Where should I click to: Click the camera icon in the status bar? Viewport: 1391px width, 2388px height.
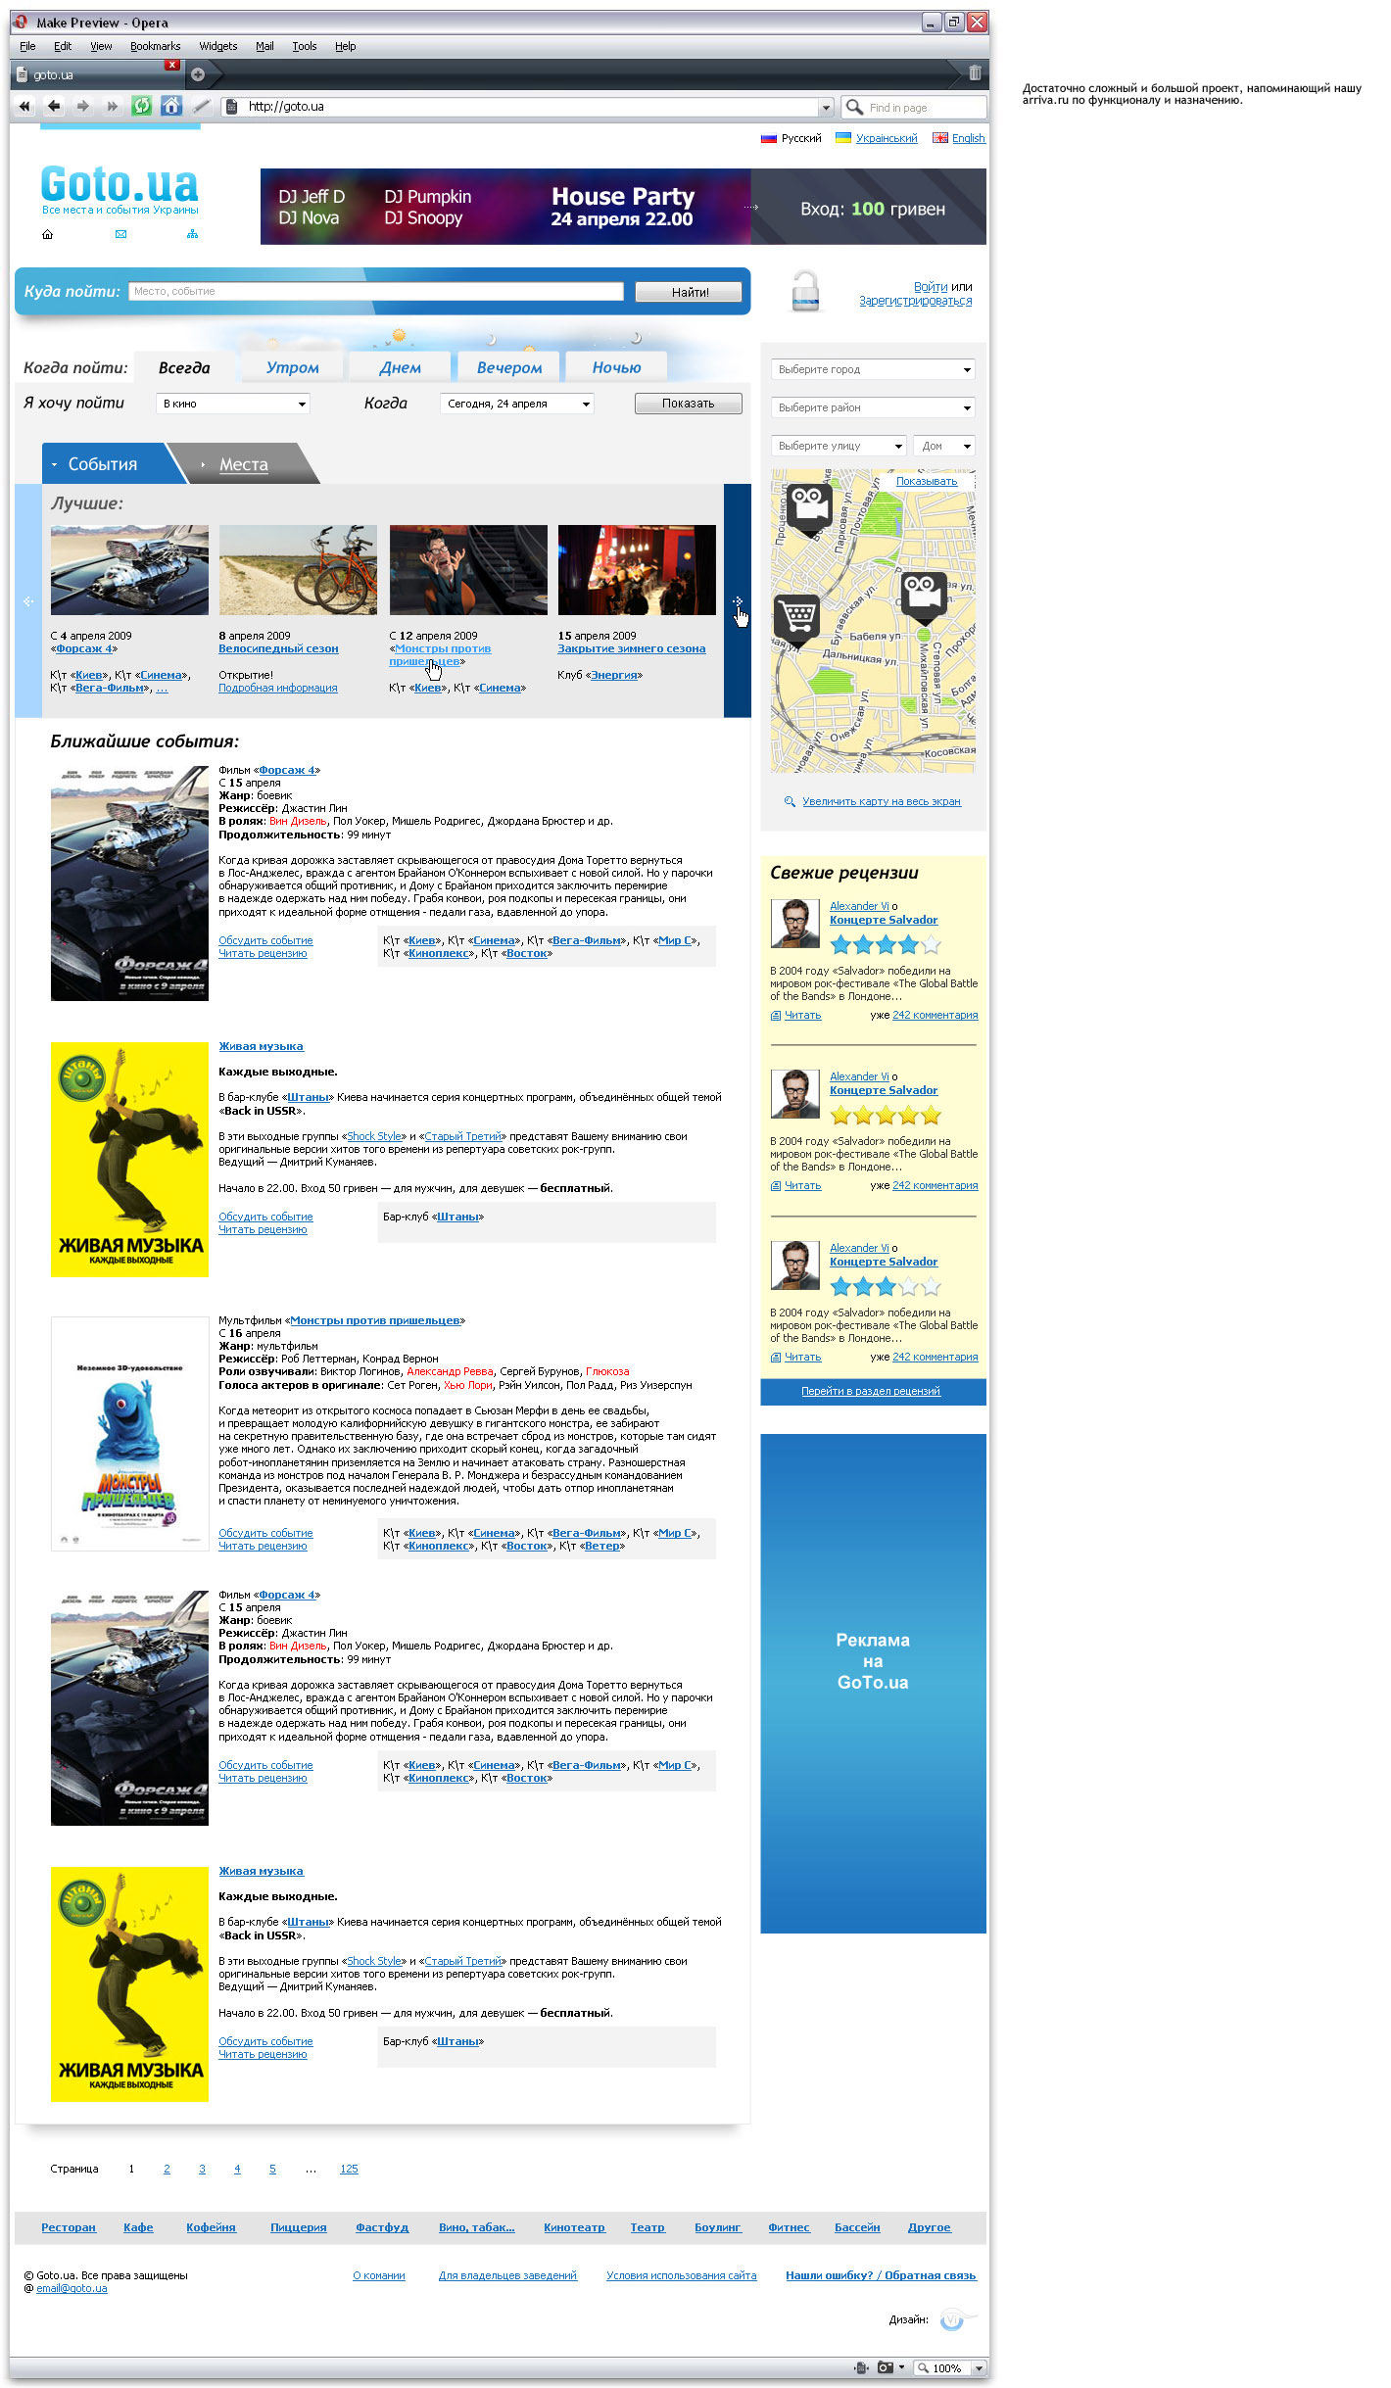point(885,2367)
